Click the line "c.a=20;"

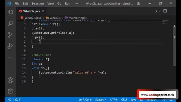coord(38,28)
